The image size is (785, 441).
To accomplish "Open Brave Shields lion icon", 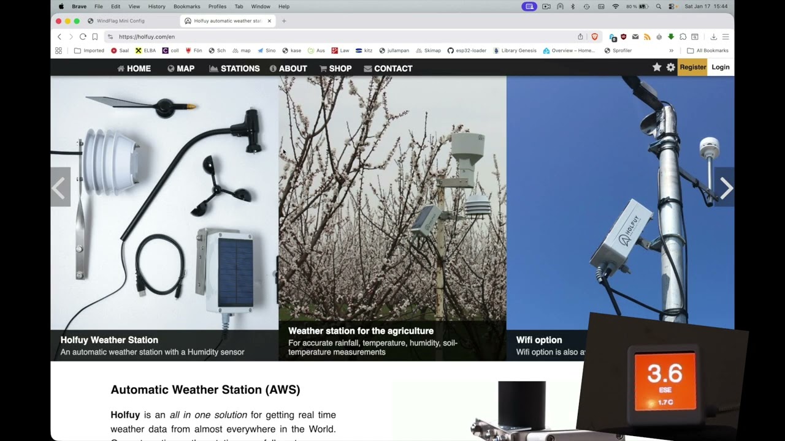I will click(594, 37).
